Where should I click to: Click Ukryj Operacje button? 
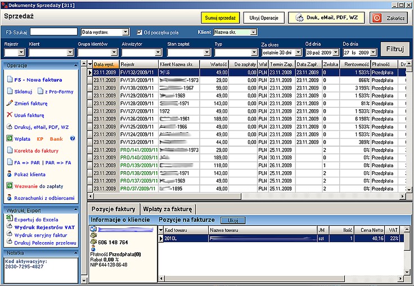point(264,18)
